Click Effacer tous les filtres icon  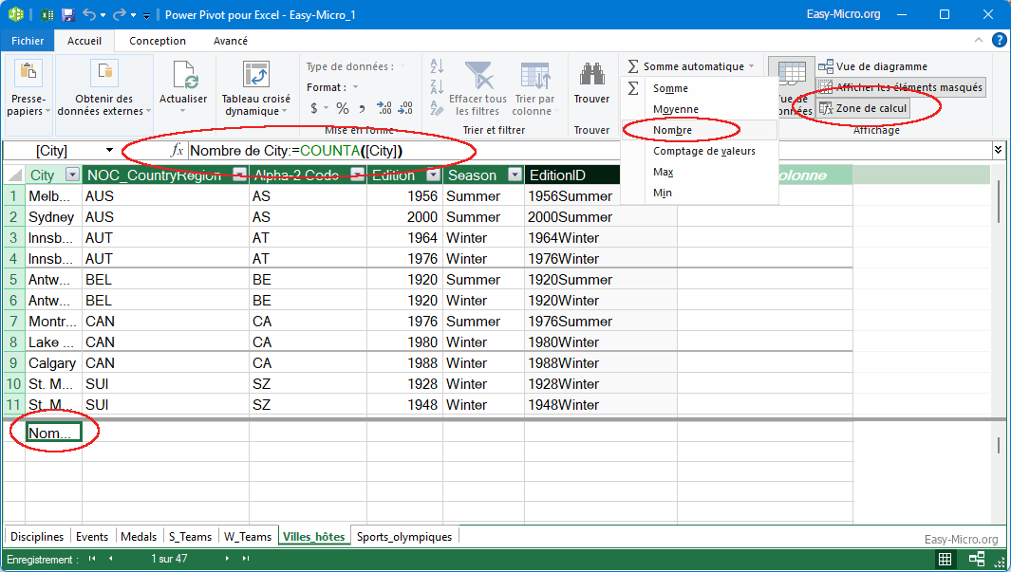click(x=477, y=77)
